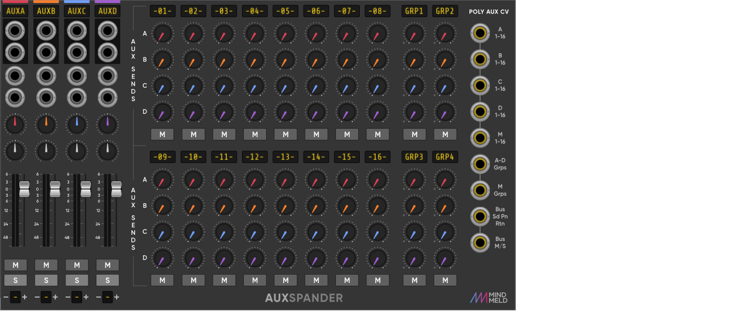The height and width of the screenshot is (311, 749).
Task: Mute the AUXA return with M
Action: 15,265
